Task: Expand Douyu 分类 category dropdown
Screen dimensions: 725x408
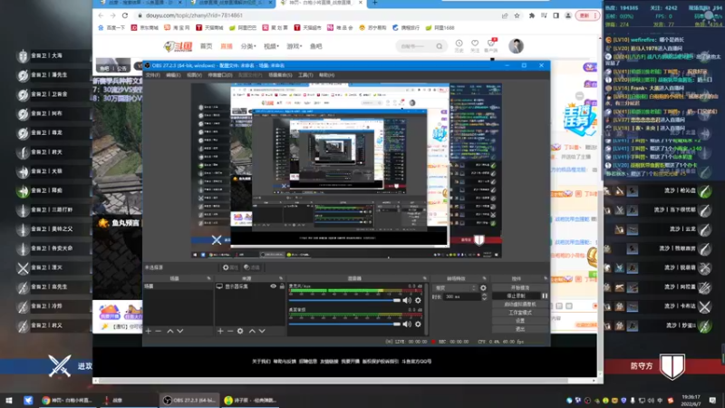Action: (248, 46)
